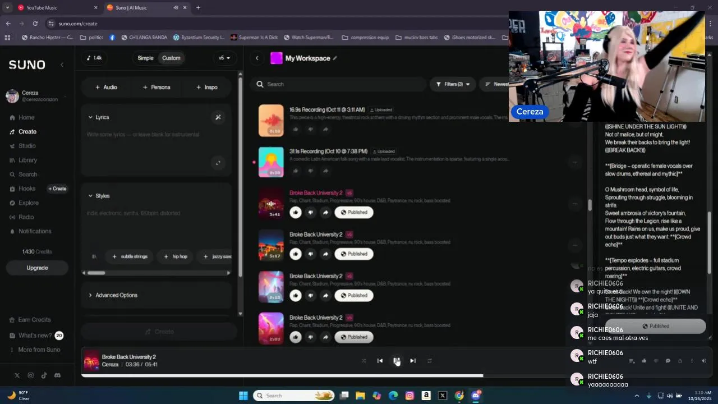718x404 pixels.
Task: Add a Persona
Action: (157, 87)
